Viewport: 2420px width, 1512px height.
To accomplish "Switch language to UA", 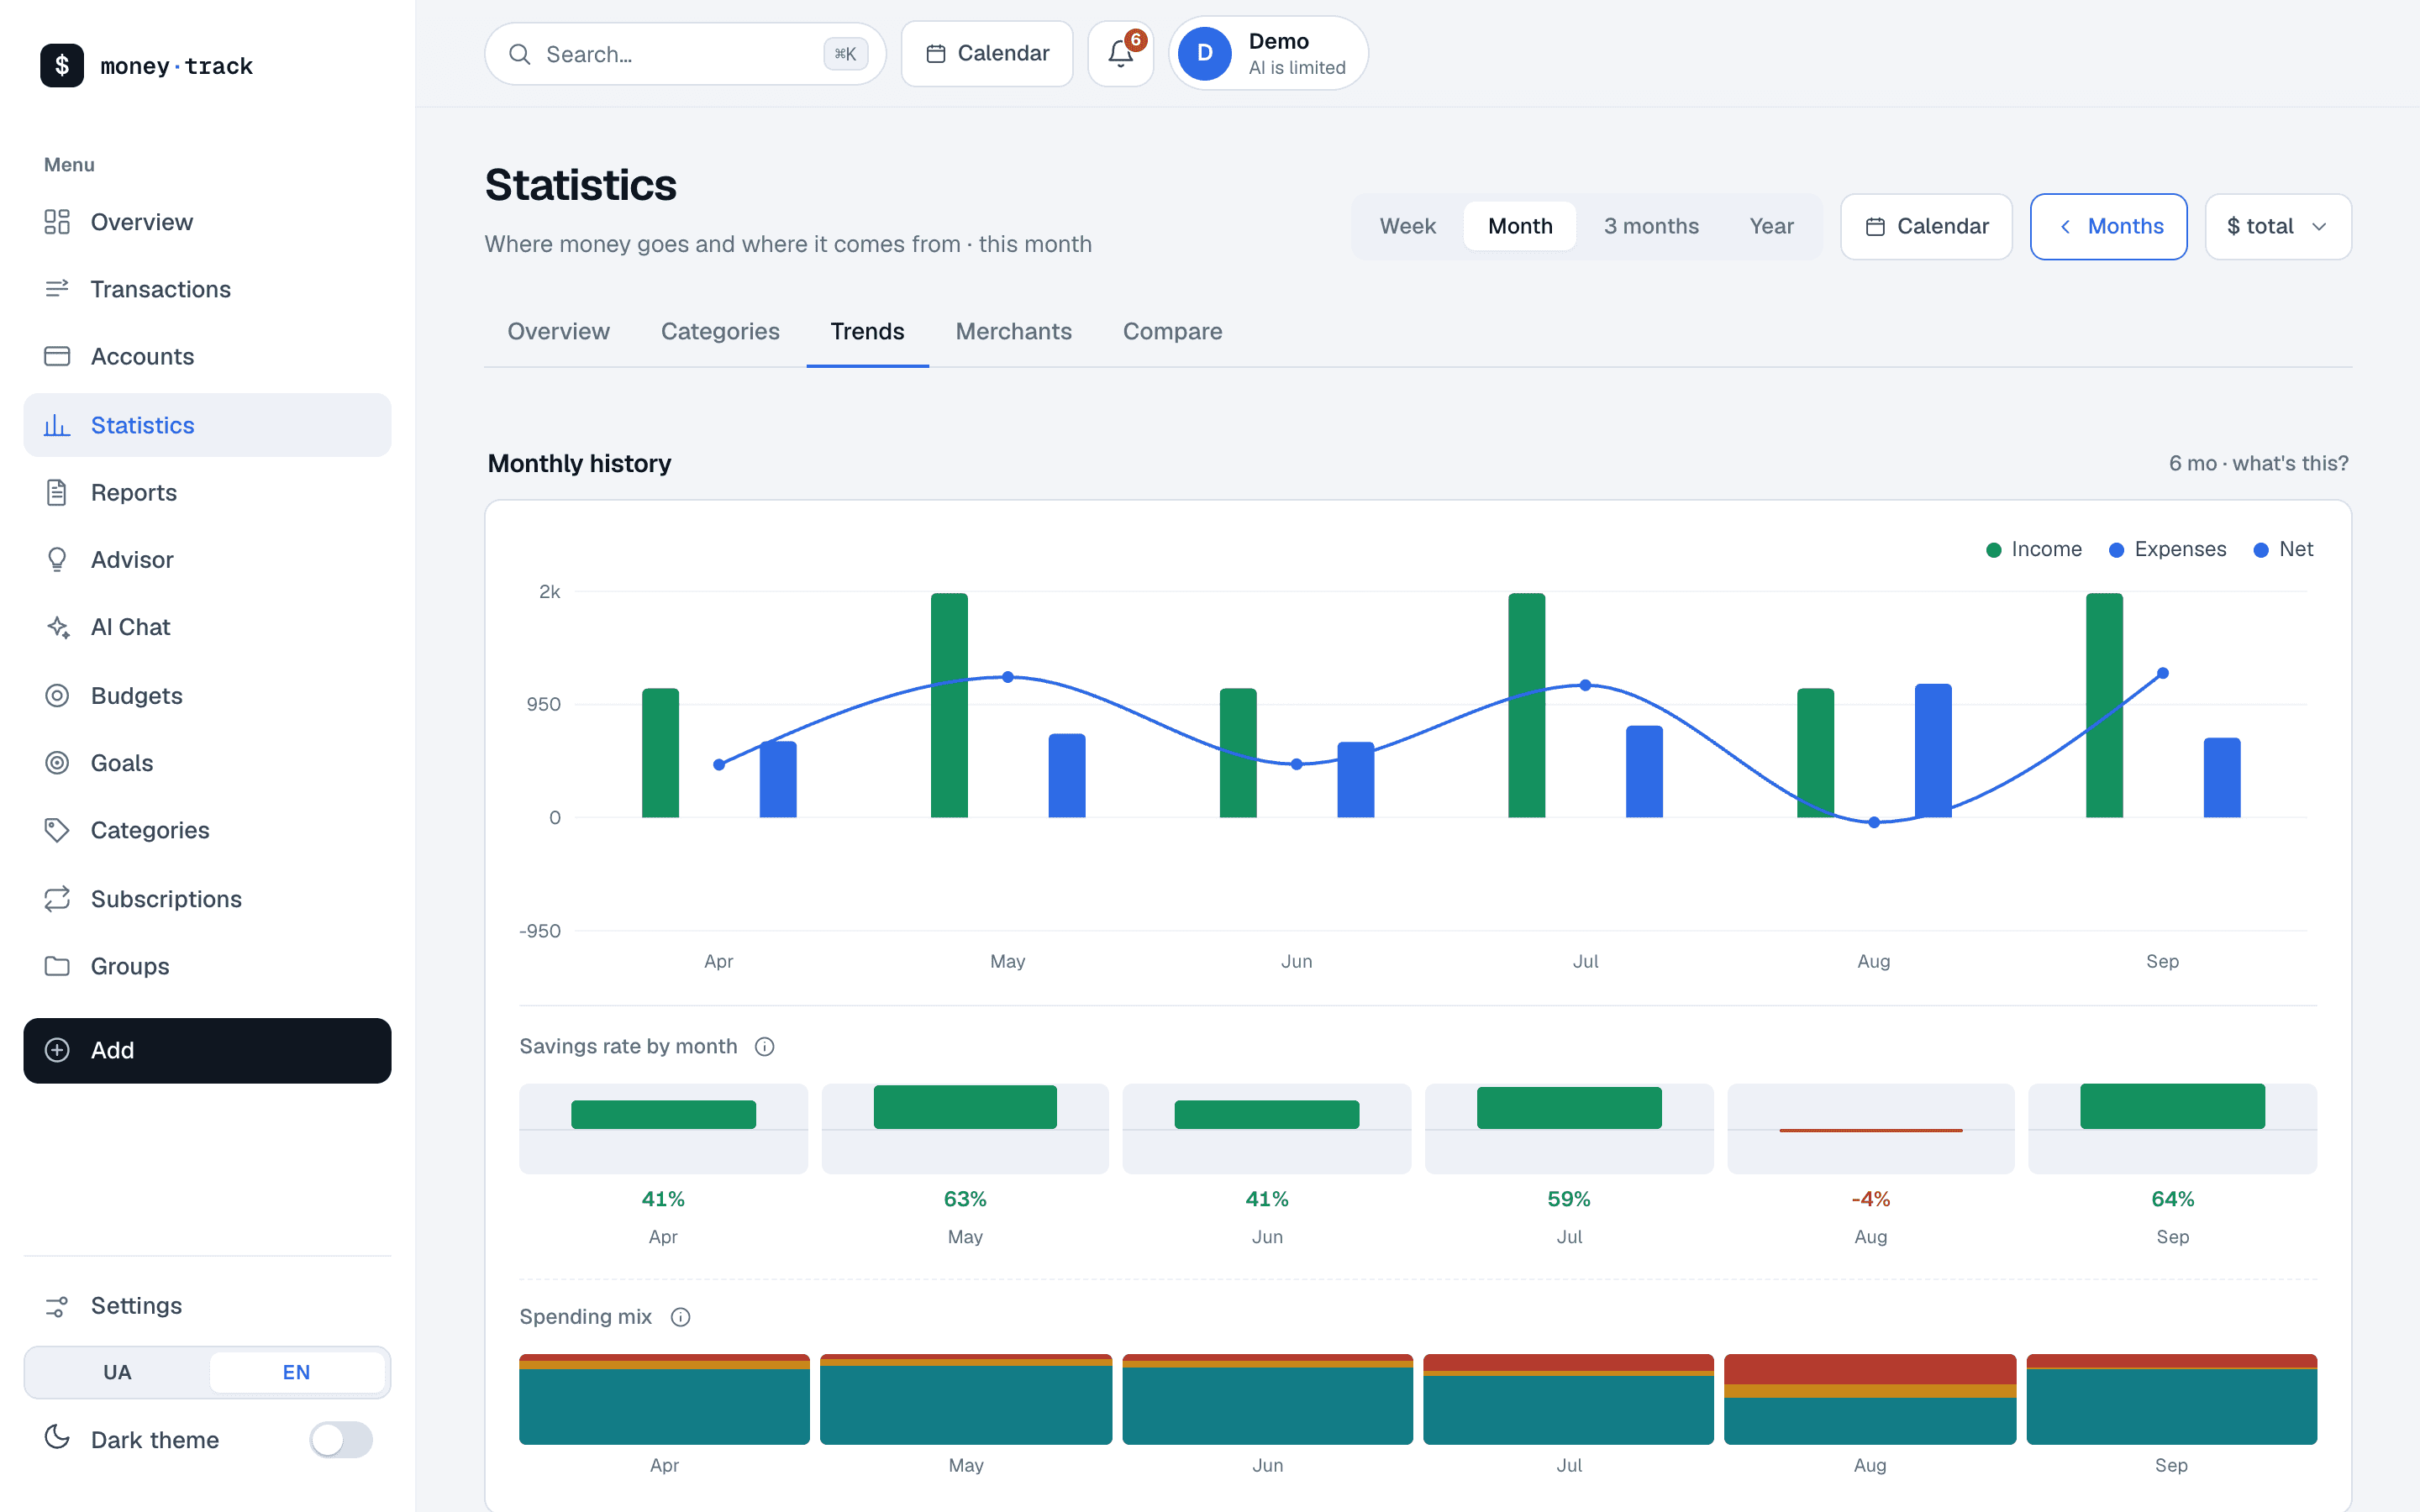I will 117,1372.
